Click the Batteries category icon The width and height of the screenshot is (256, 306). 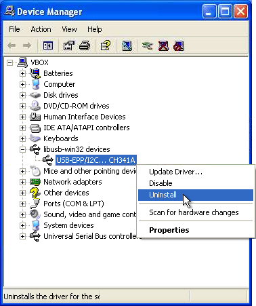coord(35,73)
